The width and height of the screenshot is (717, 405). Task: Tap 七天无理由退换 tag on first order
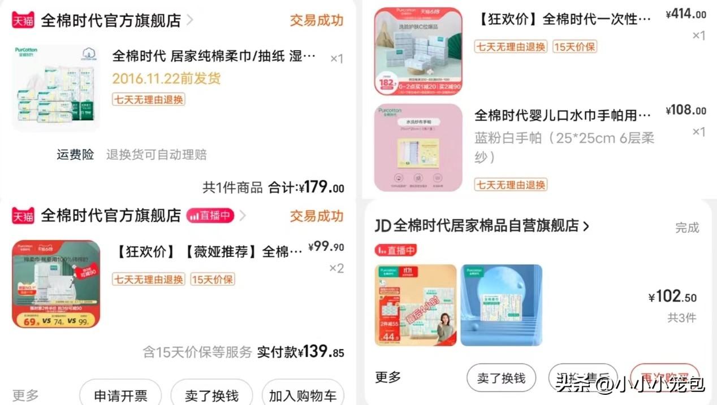[x=149, y=99]
